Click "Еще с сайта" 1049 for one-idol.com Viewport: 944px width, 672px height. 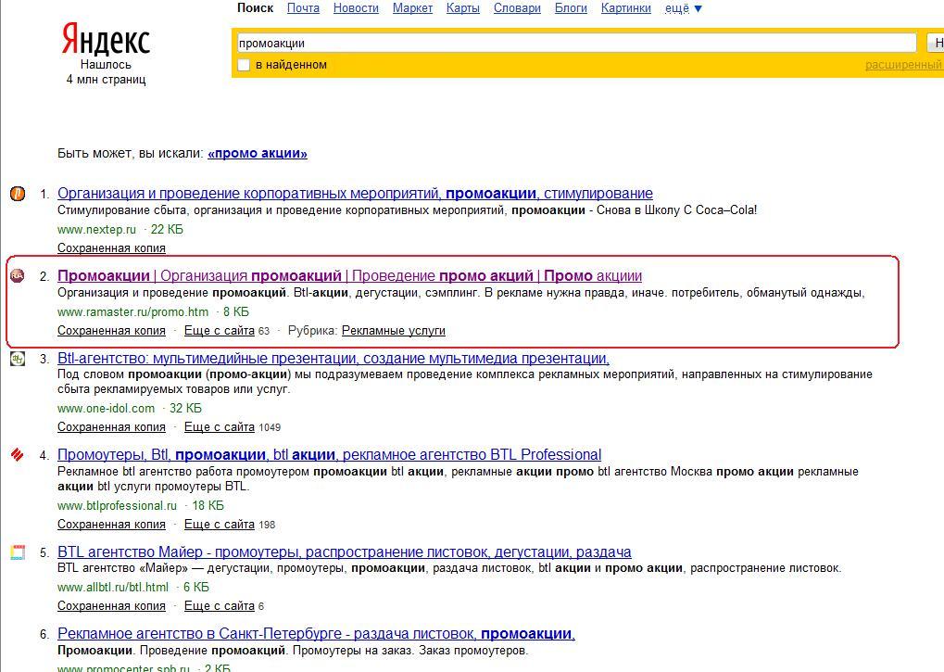(220, 427)
